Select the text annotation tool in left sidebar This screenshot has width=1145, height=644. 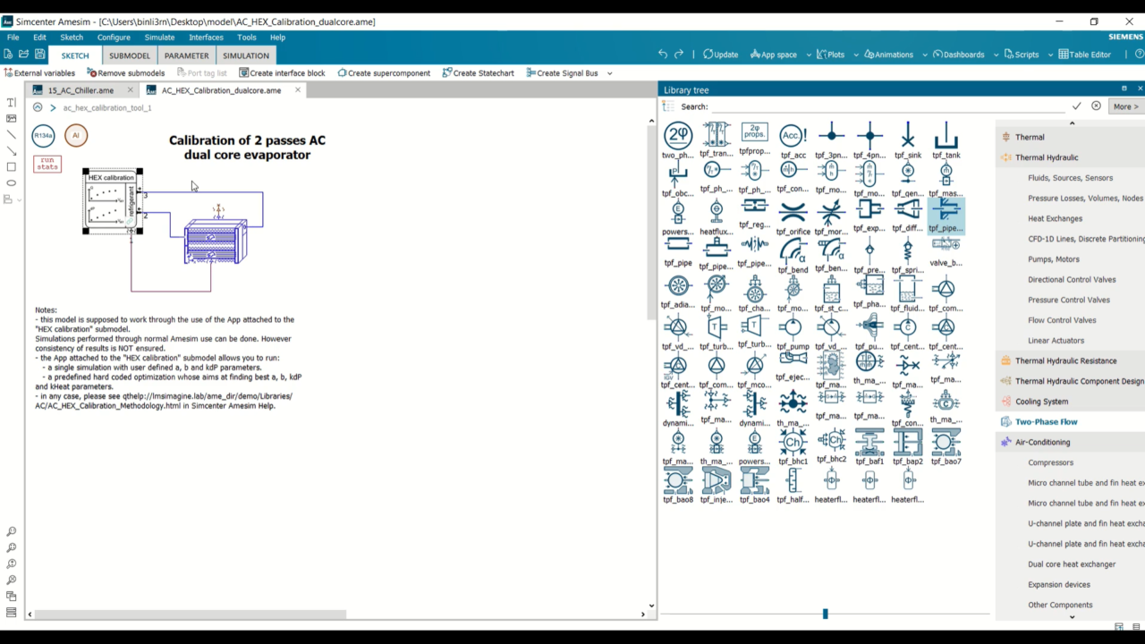click(11, 103)
